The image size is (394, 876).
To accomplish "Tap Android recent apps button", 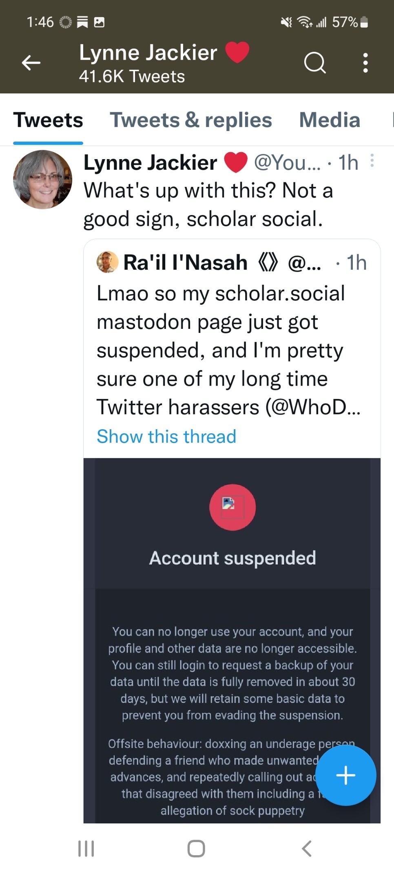I will (86, 849).
